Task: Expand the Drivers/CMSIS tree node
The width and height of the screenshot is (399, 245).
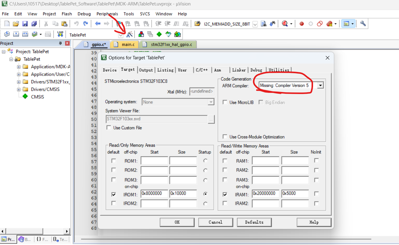Action: (18, 89)
